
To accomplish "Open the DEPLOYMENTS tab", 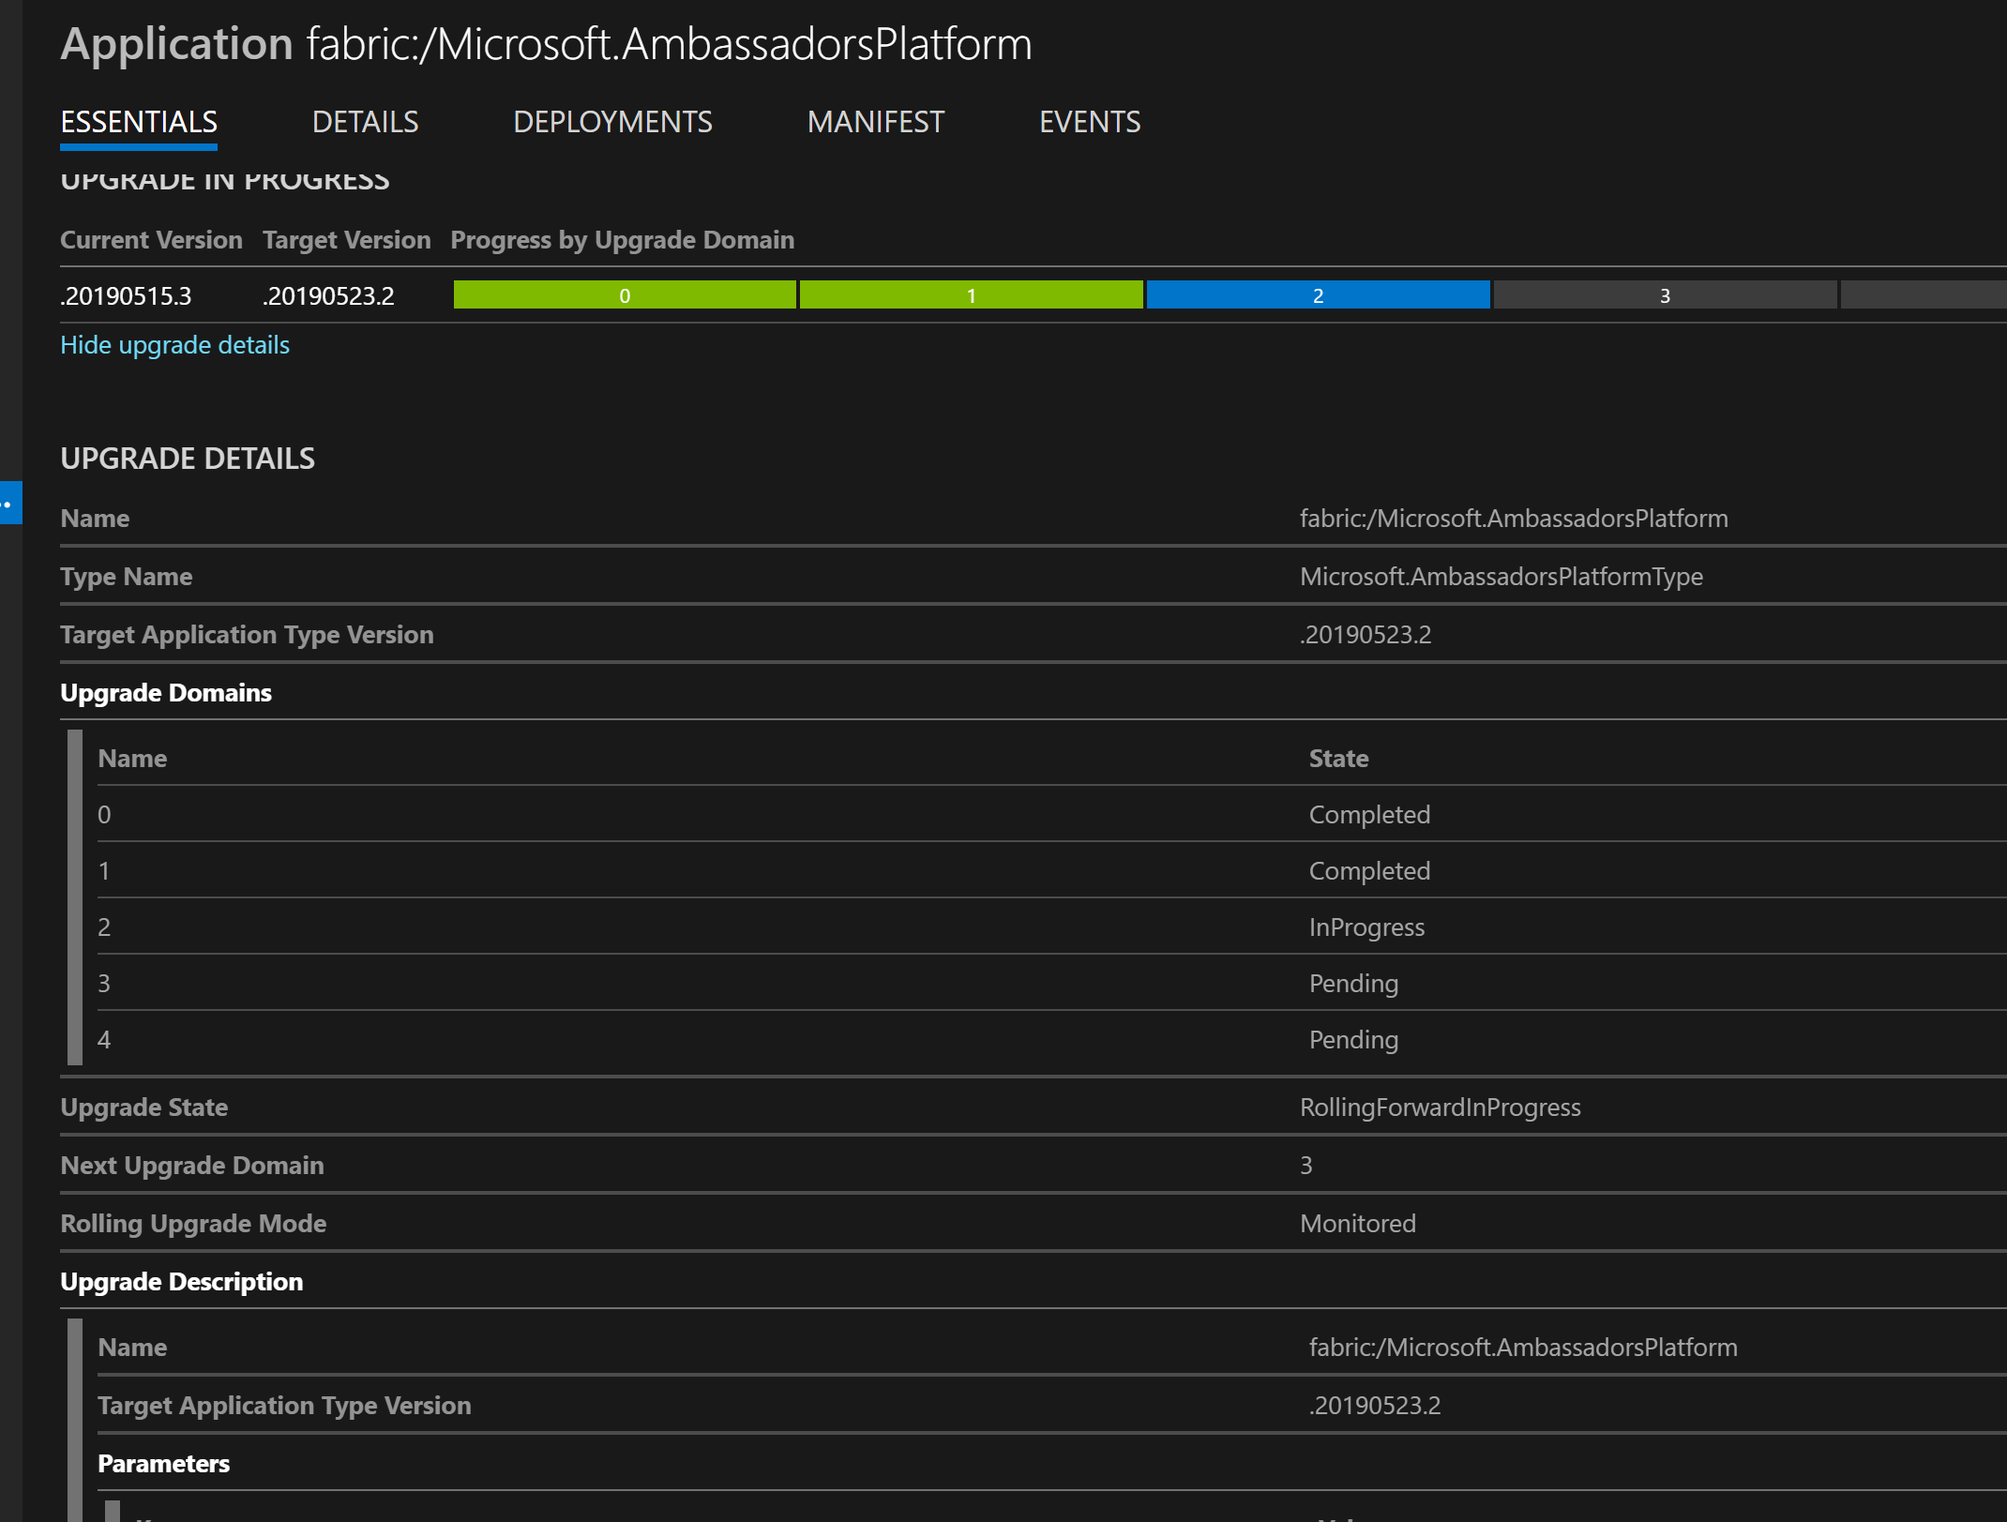I will [x=612, y=122].
